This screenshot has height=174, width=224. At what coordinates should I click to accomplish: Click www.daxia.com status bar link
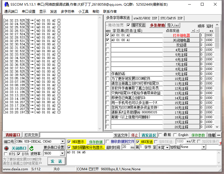click(16, 169)
